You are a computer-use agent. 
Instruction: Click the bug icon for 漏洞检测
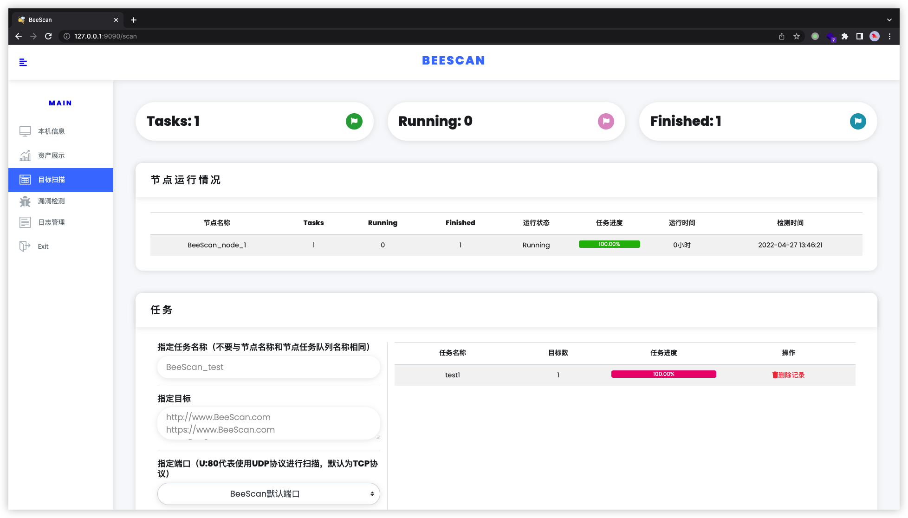25,201
